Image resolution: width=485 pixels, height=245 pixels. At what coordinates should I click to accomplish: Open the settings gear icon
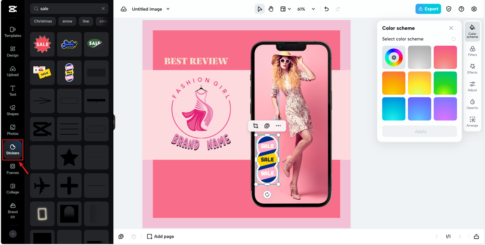[x=474, y=9]
